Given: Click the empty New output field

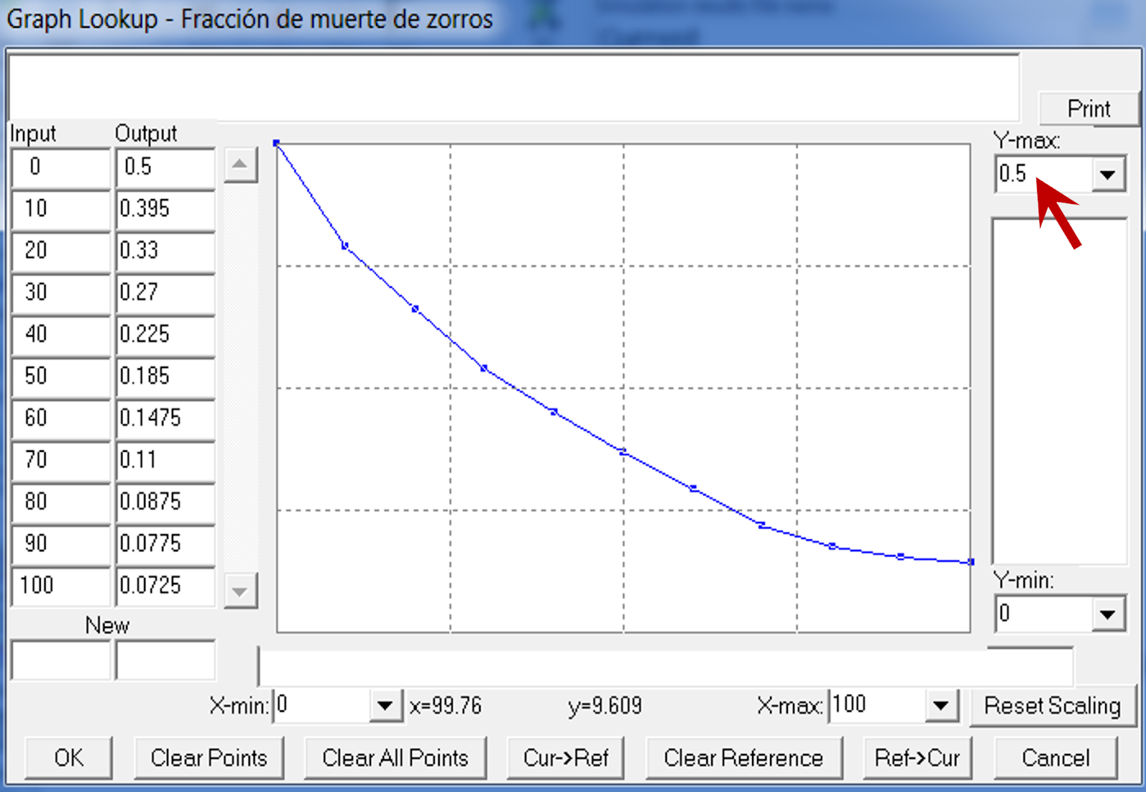Looking at the screenshot, I should [165, 660].
